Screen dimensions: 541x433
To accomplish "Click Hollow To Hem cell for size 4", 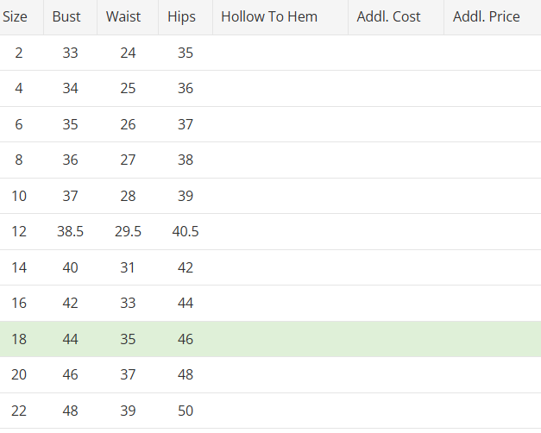I will point(280,89).
